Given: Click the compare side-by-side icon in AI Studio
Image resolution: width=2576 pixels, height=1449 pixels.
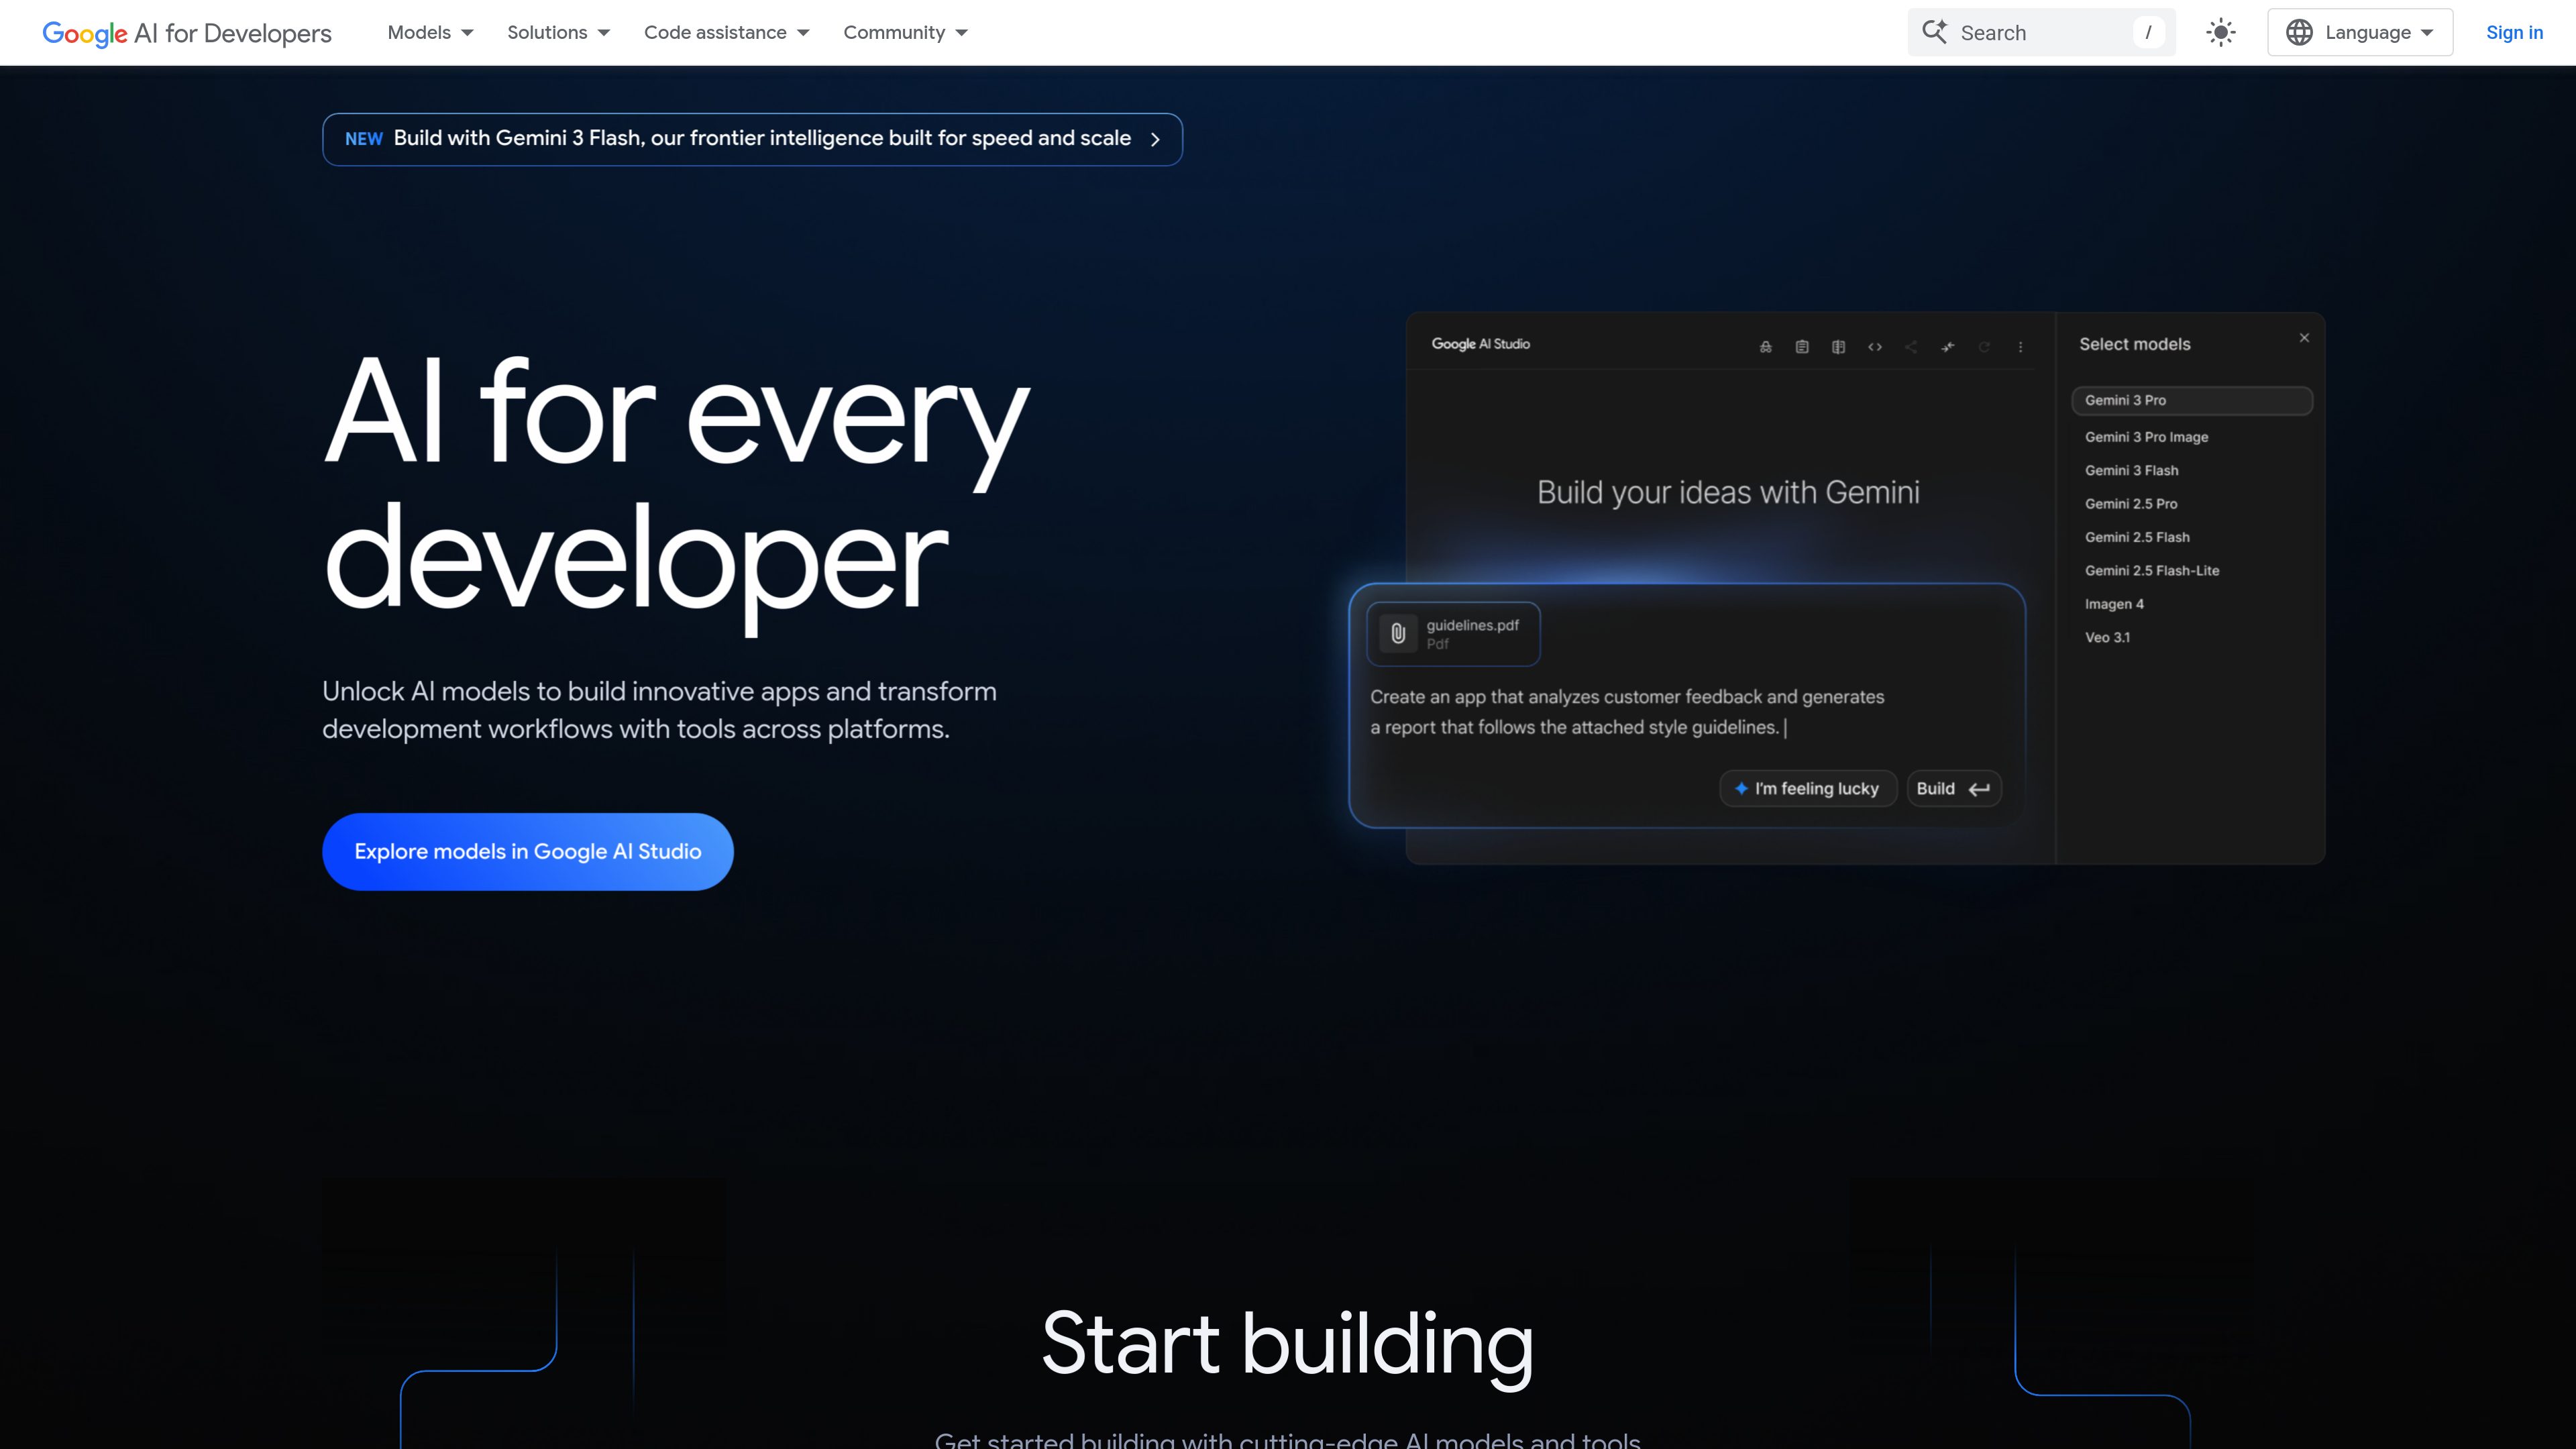Looking at the screenshot, I should (1838, 347).
